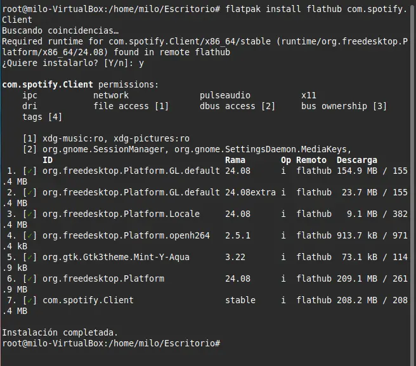Viewport: 416px width, 366px height.
Task: Click the "Descarga" column header
Action: (357, 160)
